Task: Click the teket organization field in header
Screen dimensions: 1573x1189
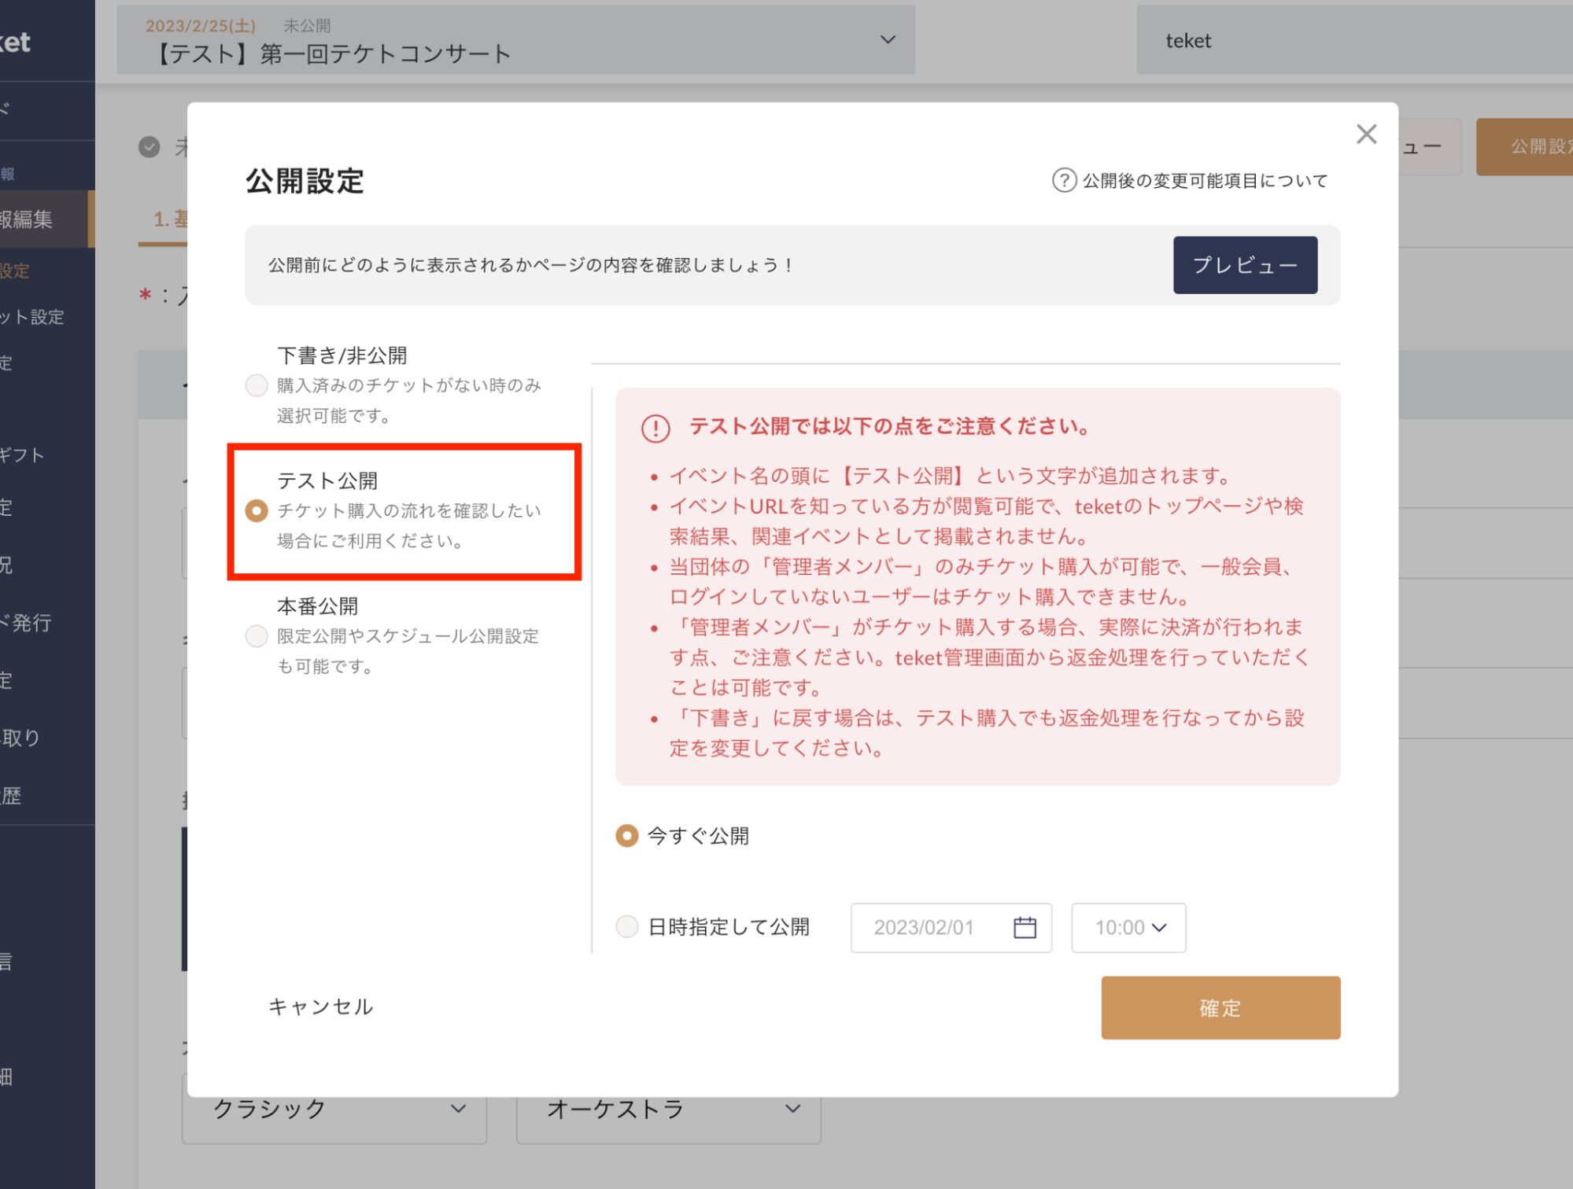Action: (x=1354, y=40)
